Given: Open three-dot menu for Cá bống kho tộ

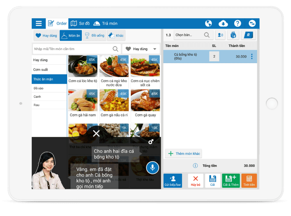Looking at the screenshot, I should coord(252,56).
